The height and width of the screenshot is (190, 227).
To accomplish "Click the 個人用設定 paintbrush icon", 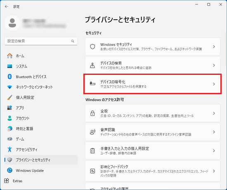I will 10,97.
